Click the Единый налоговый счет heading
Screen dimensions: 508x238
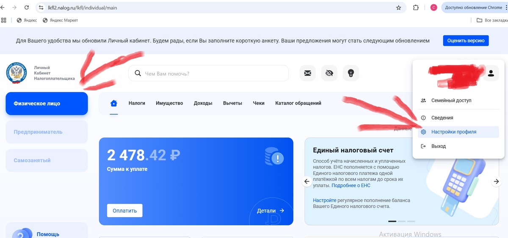tap(353, 150)
